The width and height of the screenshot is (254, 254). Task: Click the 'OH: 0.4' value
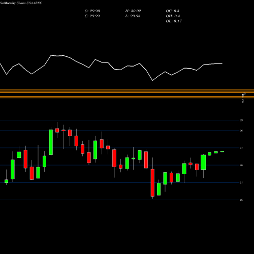click(173, 16)
